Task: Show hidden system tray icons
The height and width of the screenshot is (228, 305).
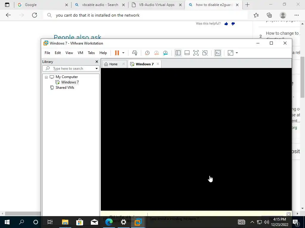Action: (252, 222)
